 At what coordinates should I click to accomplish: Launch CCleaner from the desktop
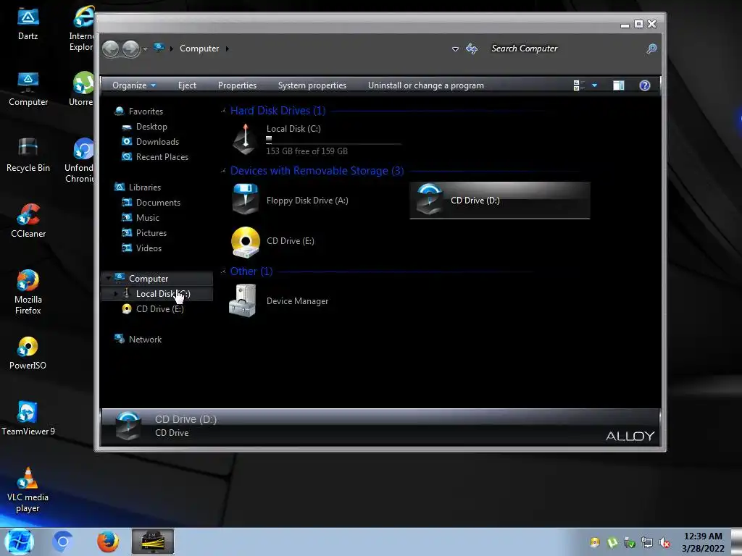click(x=28, y=221)
